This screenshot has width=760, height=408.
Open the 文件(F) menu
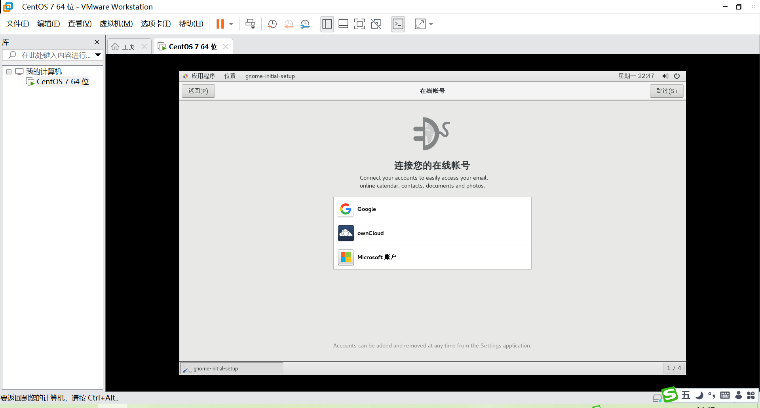pyautogui.click(x=18, y=24)
